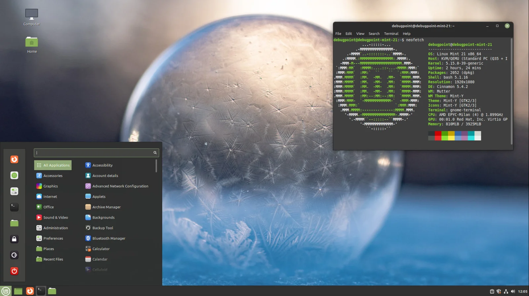Open the Home folder desktop icon
Image resolution: width=529 pixels, height=296 pixels.
(x=32, y=45)
